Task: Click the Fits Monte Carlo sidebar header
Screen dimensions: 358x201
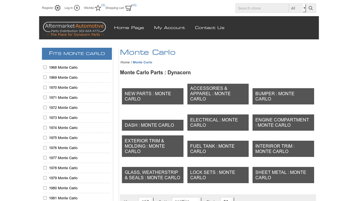Action: pyautogui.click(x=77, y=54)
